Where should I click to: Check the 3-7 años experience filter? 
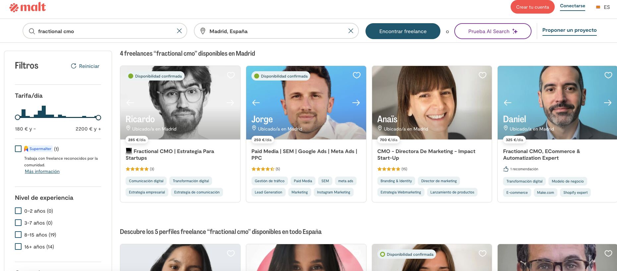18,223
